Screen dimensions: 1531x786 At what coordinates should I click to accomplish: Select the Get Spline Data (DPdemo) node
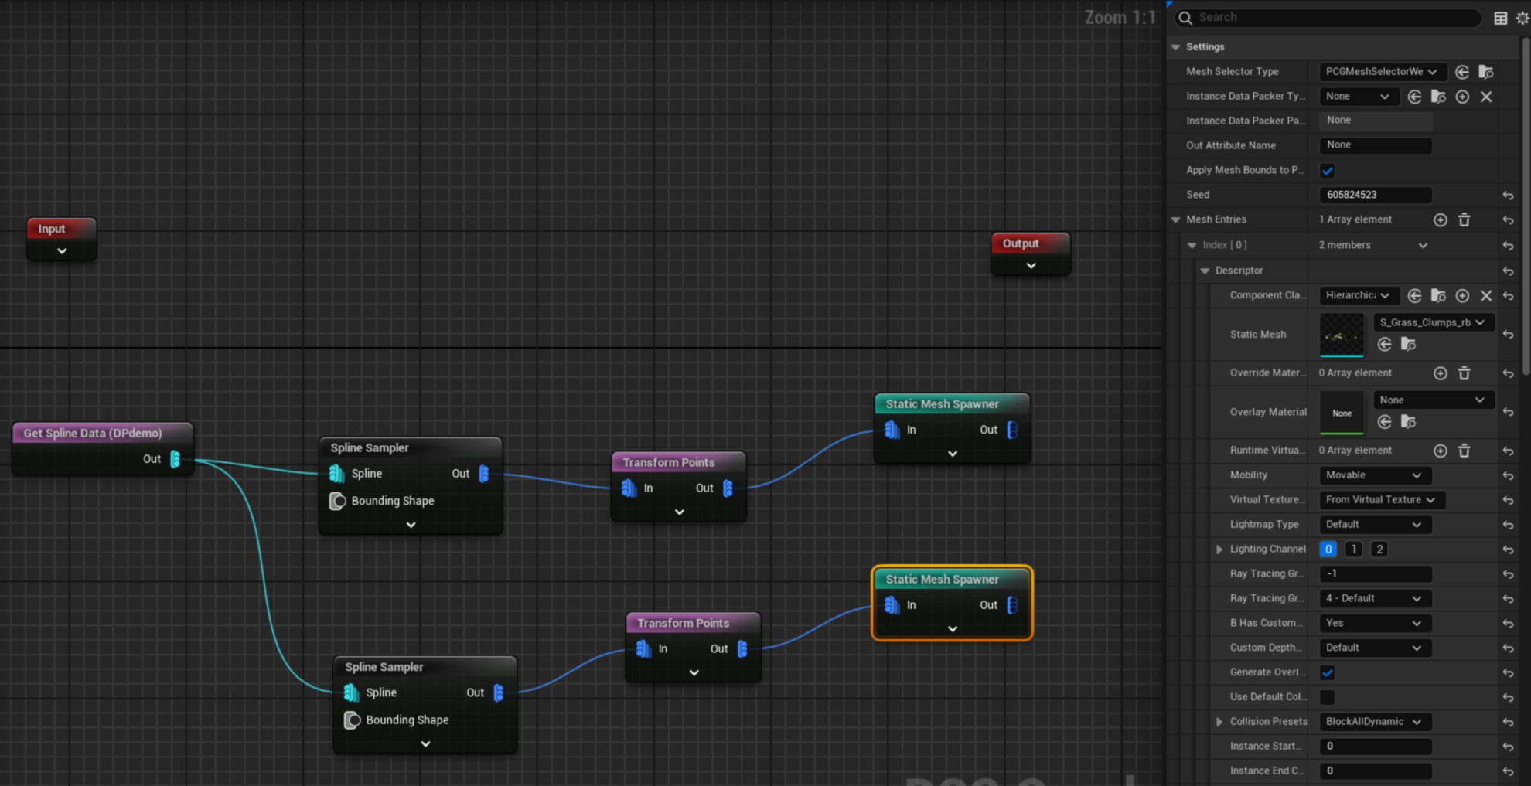coord(93,433)
